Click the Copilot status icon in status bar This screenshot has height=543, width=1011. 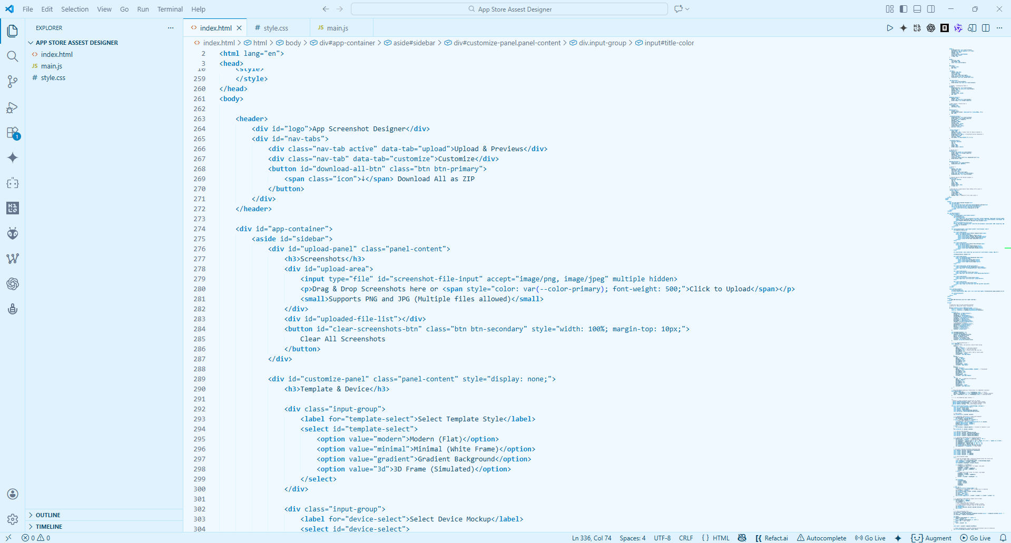click(x=742, y=538)
